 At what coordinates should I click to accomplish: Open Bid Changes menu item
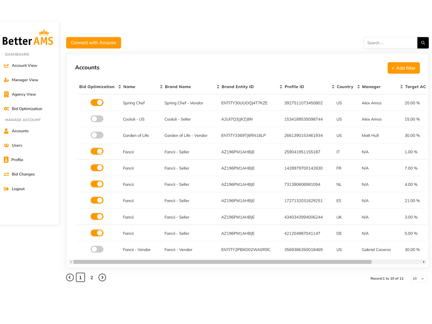(23, 174)
